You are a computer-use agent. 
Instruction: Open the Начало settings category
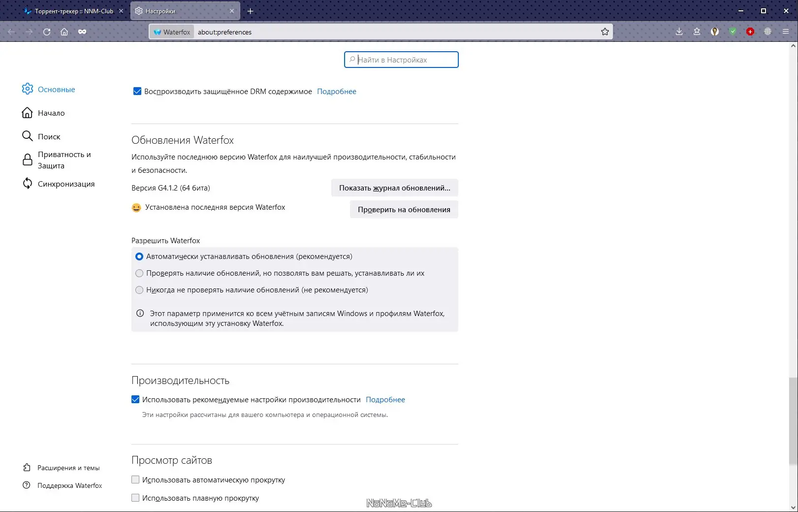(43, 113)
